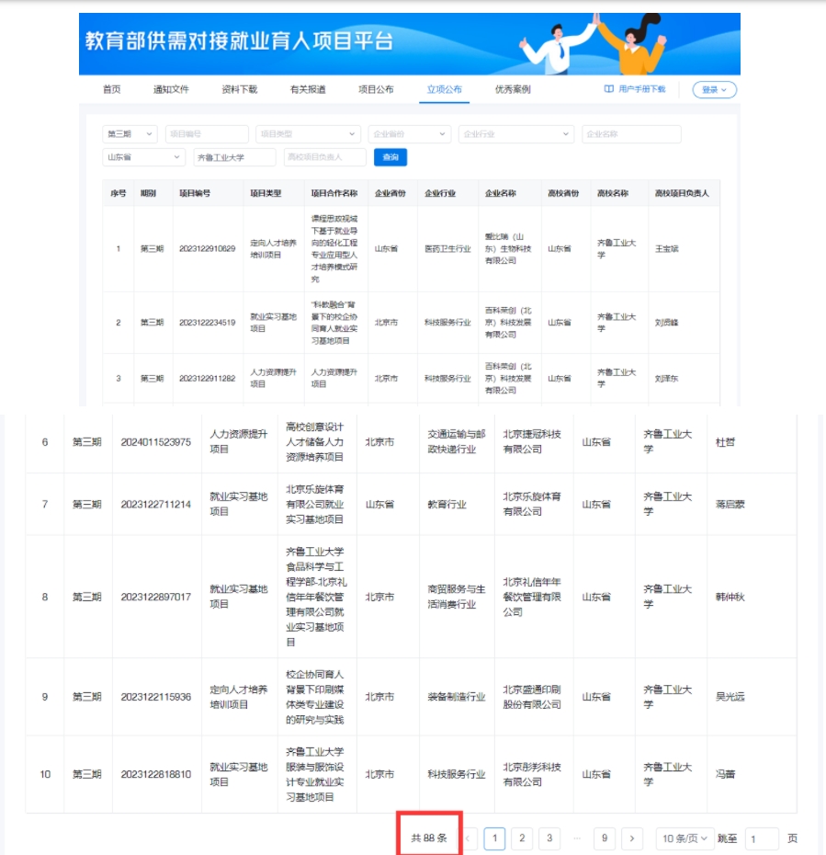Open the 有关报道 navigation item
The image size is (826, 855).
(308, 89)
